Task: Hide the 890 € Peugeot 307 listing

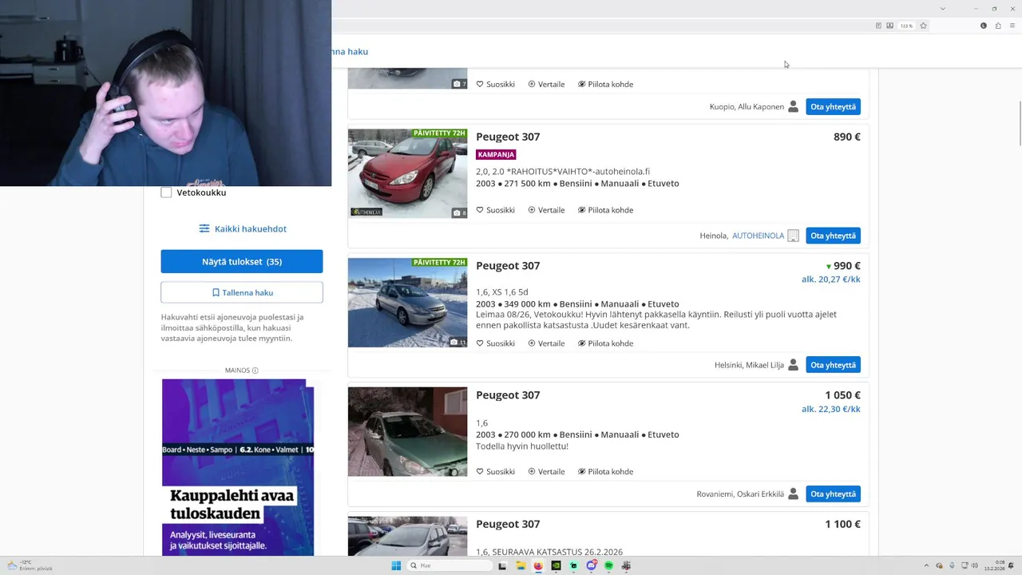Action: [x=605, y=210]
